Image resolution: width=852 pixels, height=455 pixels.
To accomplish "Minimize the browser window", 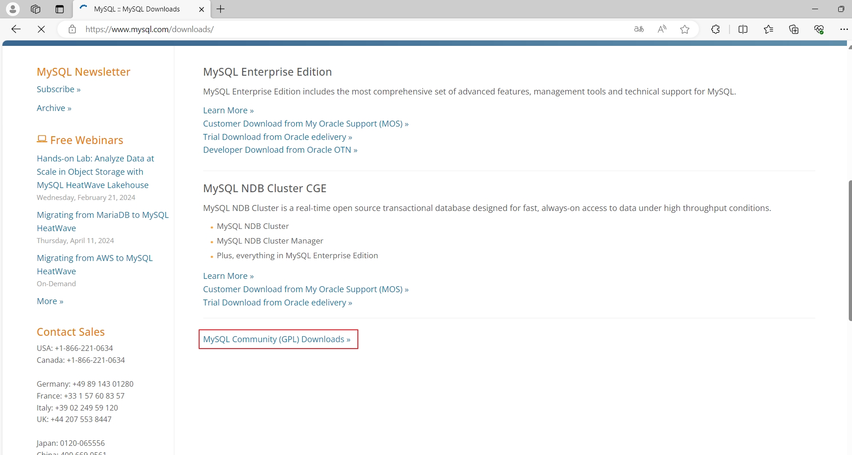I will [x=815, y=9].
